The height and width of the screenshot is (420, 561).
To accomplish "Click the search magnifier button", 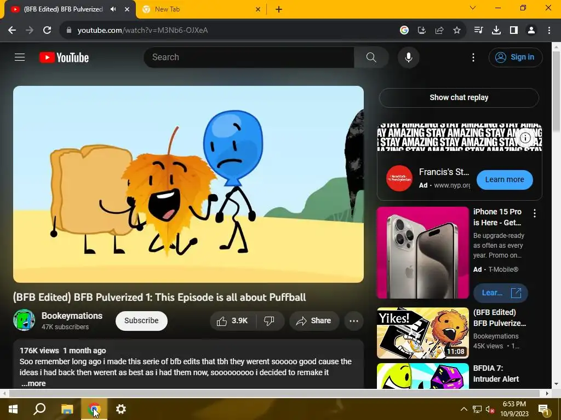I will pyautogui.click(x=371, y=57).
